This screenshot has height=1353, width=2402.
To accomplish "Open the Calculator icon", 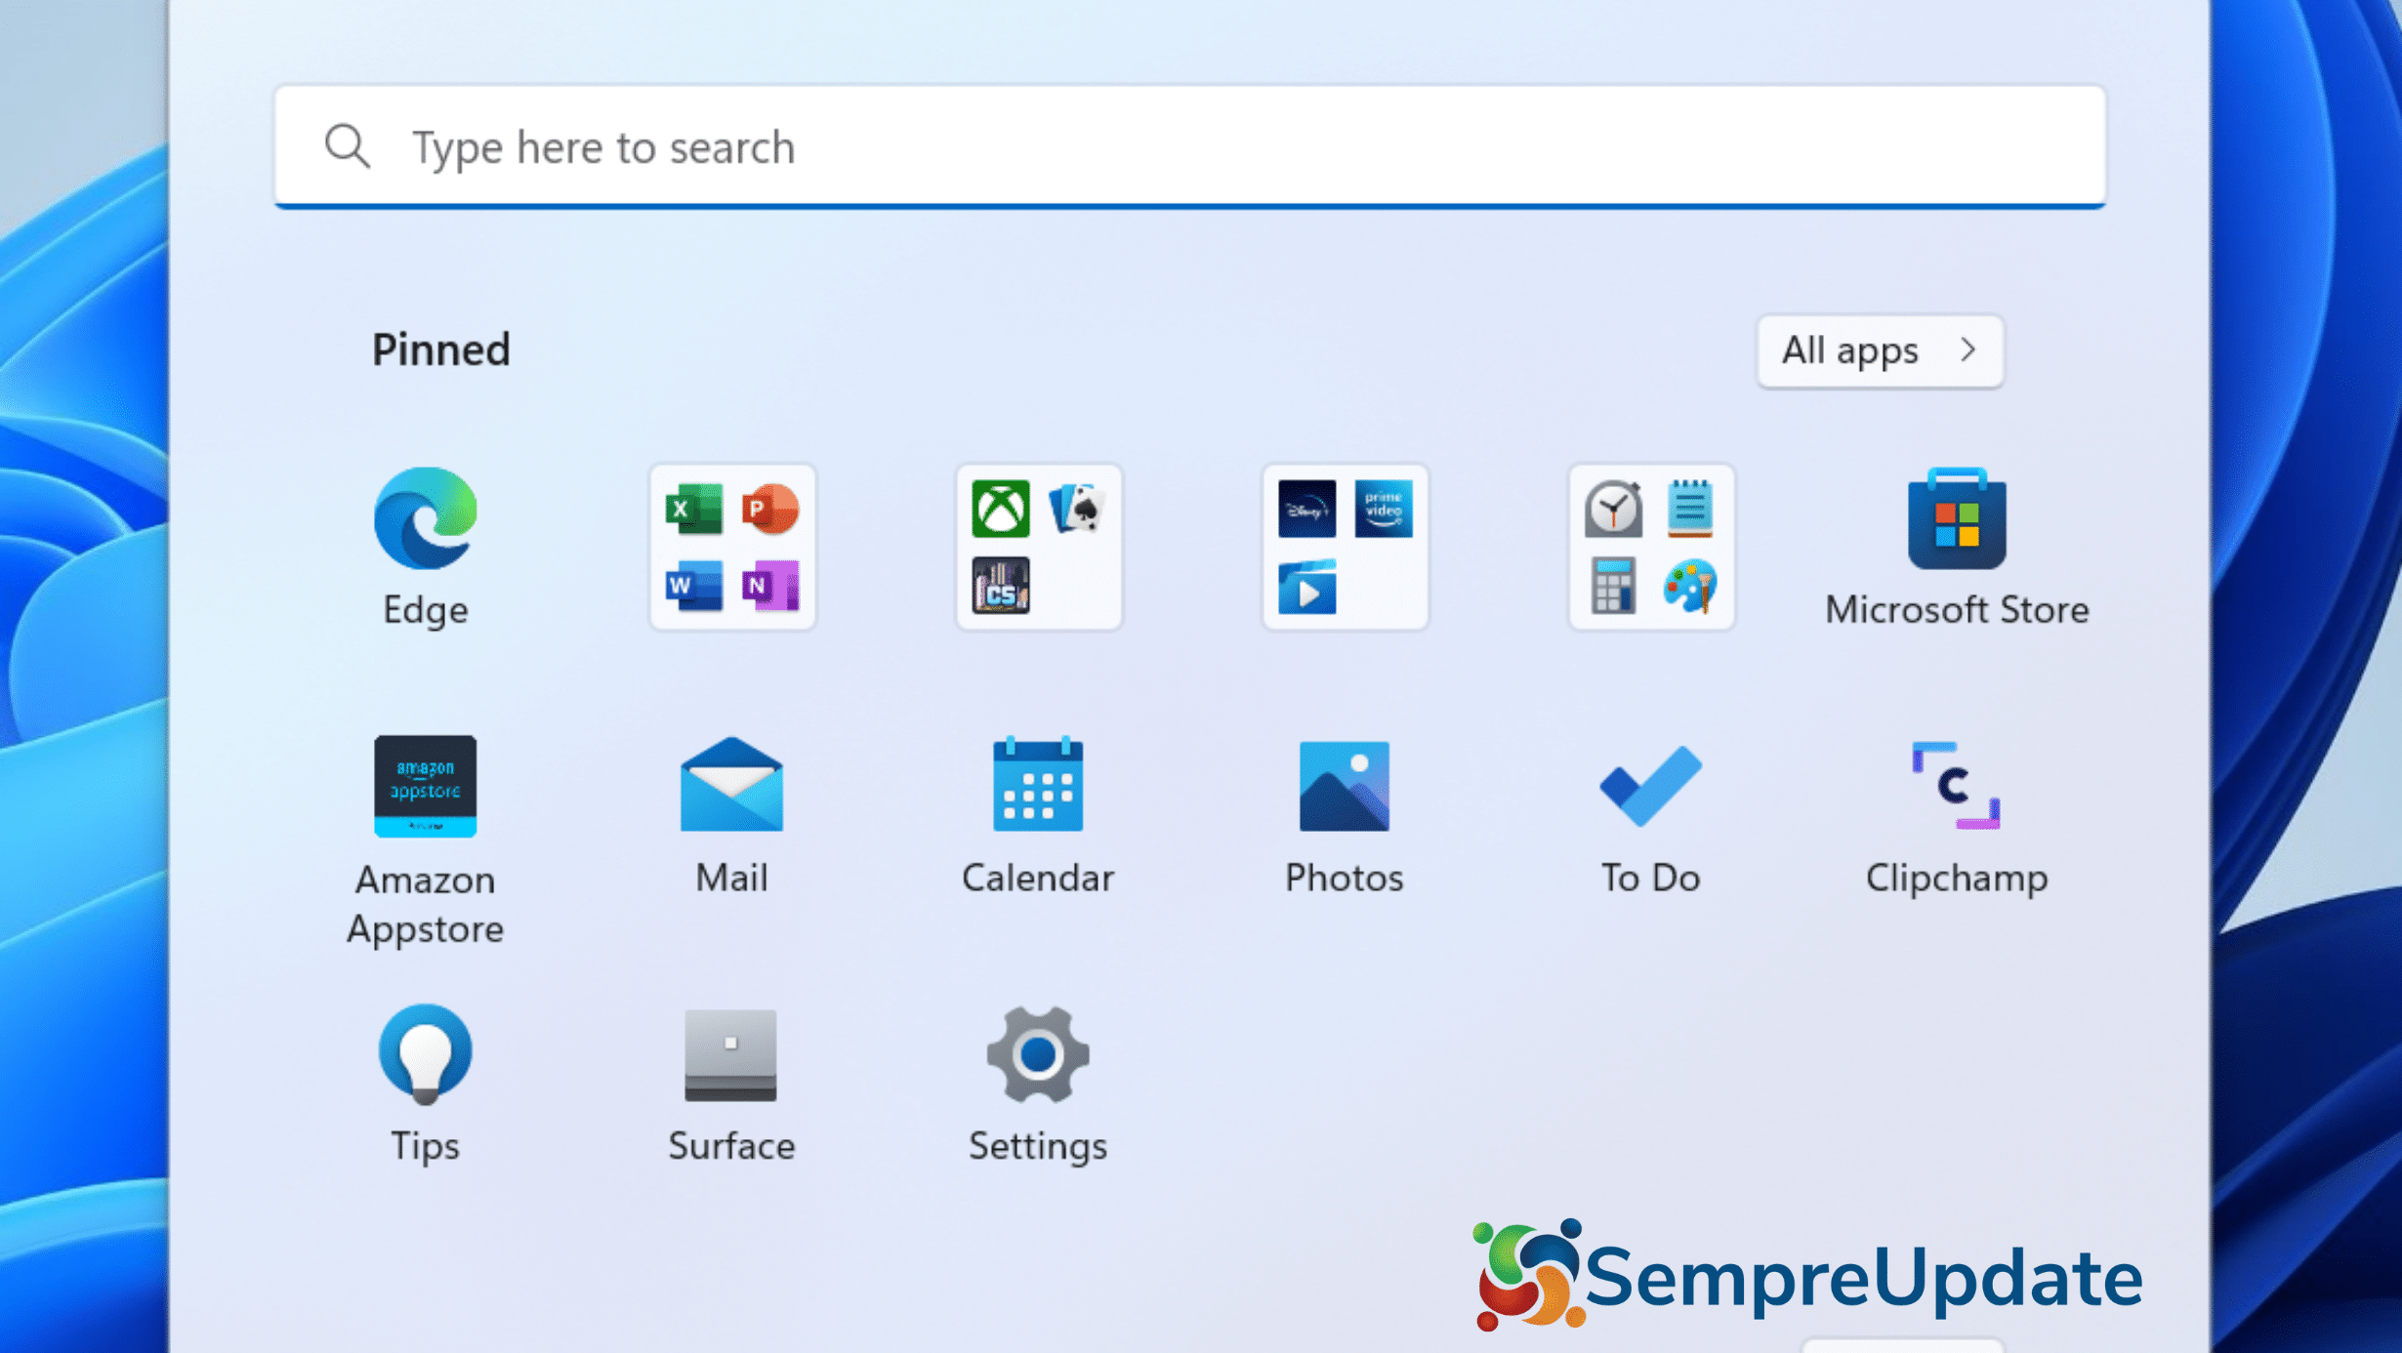I will pyautogui.click(x=1614, y=585).
